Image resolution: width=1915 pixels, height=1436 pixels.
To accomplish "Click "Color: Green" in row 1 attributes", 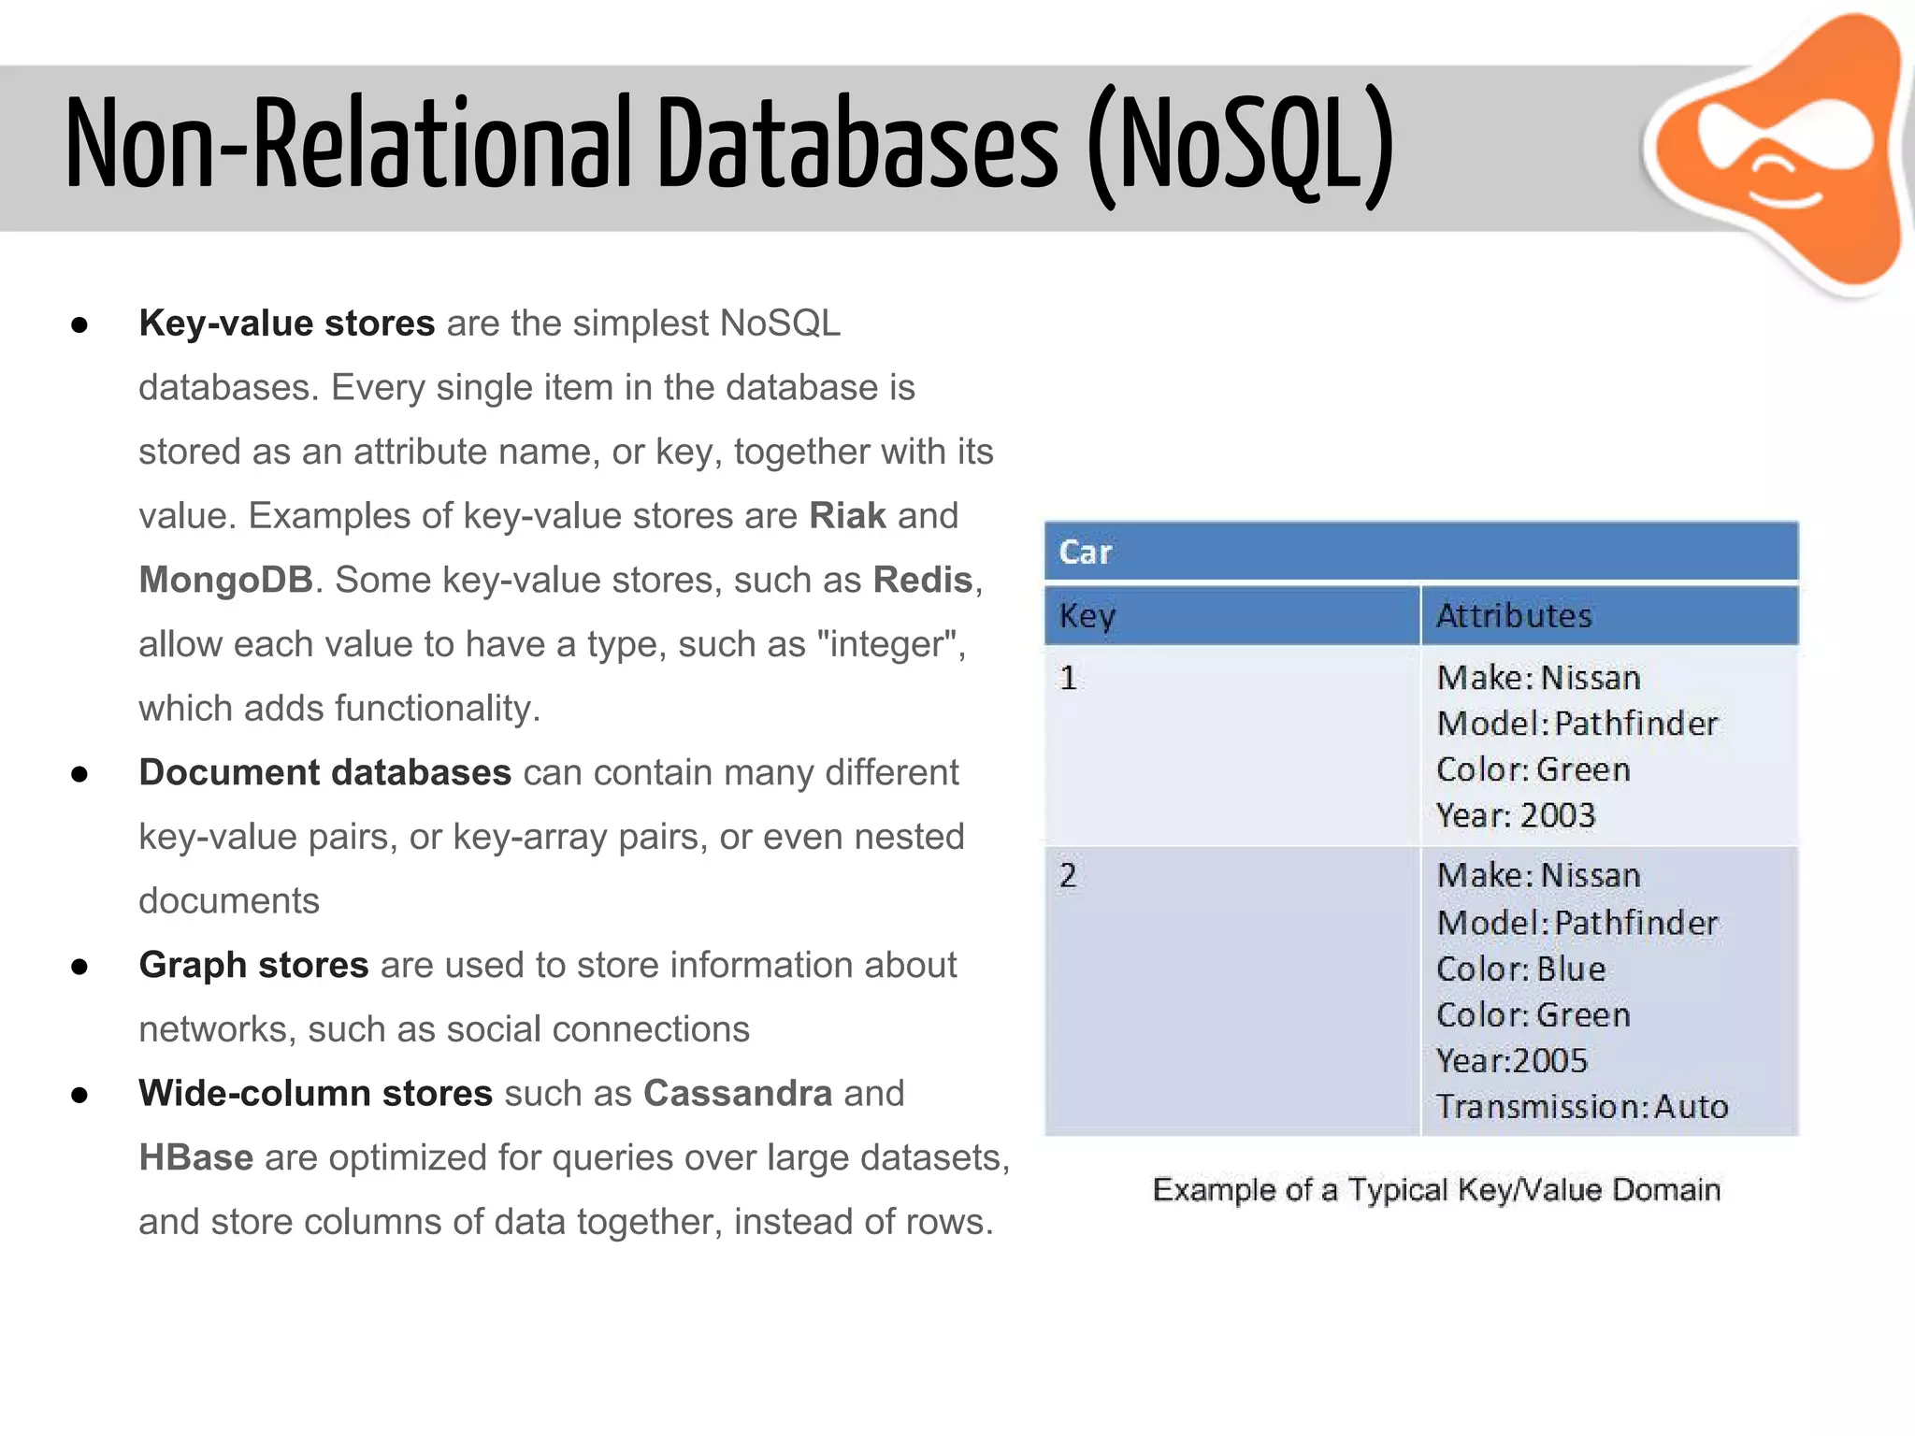I will coord(1533,769).
